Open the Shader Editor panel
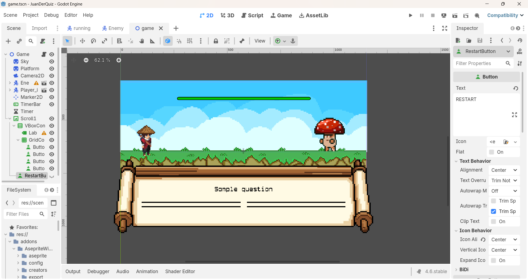 [x=180, y=271]
